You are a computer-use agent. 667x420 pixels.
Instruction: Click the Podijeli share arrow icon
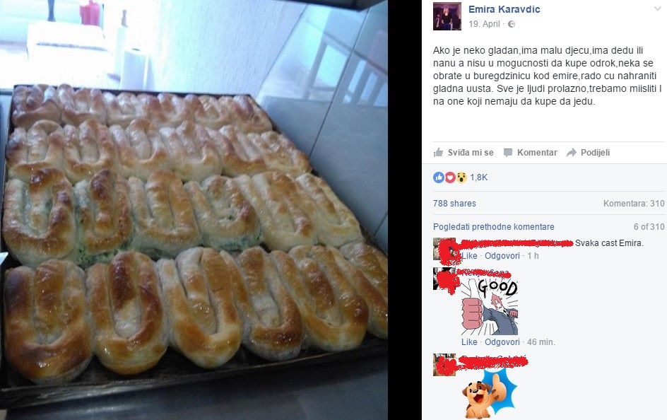572,153
